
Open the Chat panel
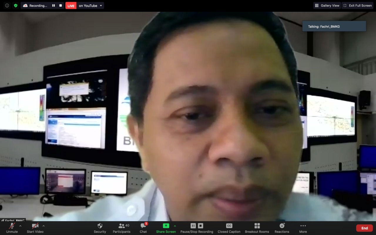coord(143,227)
